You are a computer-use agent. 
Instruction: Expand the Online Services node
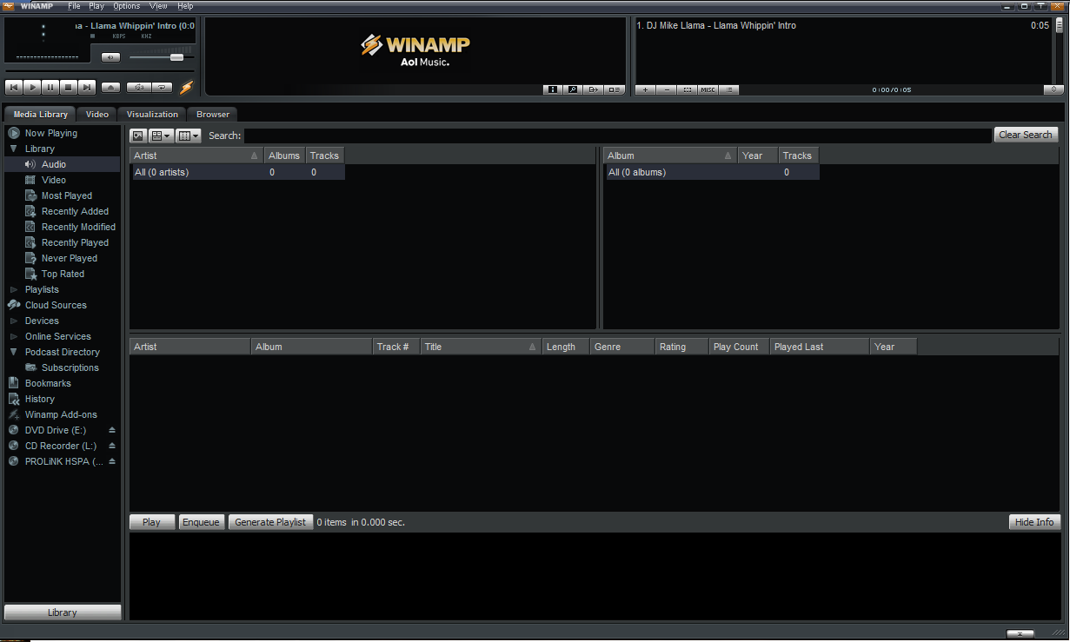14,336
